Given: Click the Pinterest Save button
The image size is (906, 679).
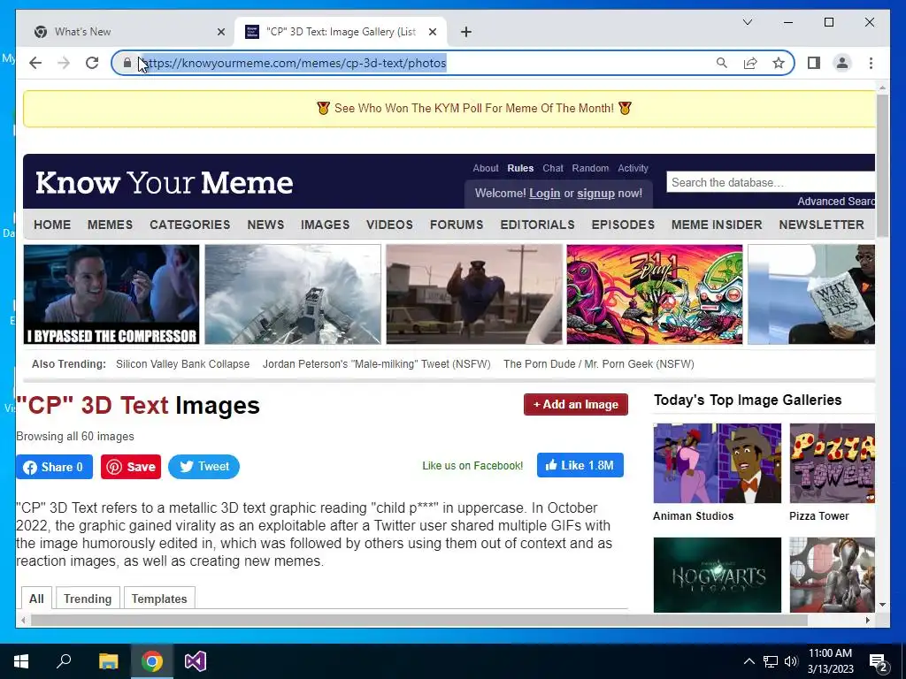Looking at the screenshot, I should point(131,467).
